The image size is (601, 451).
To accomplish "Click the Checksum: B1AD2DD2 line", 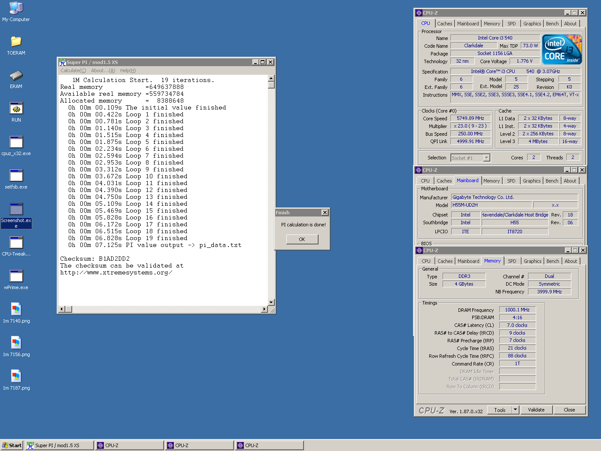I will (95, 259).
